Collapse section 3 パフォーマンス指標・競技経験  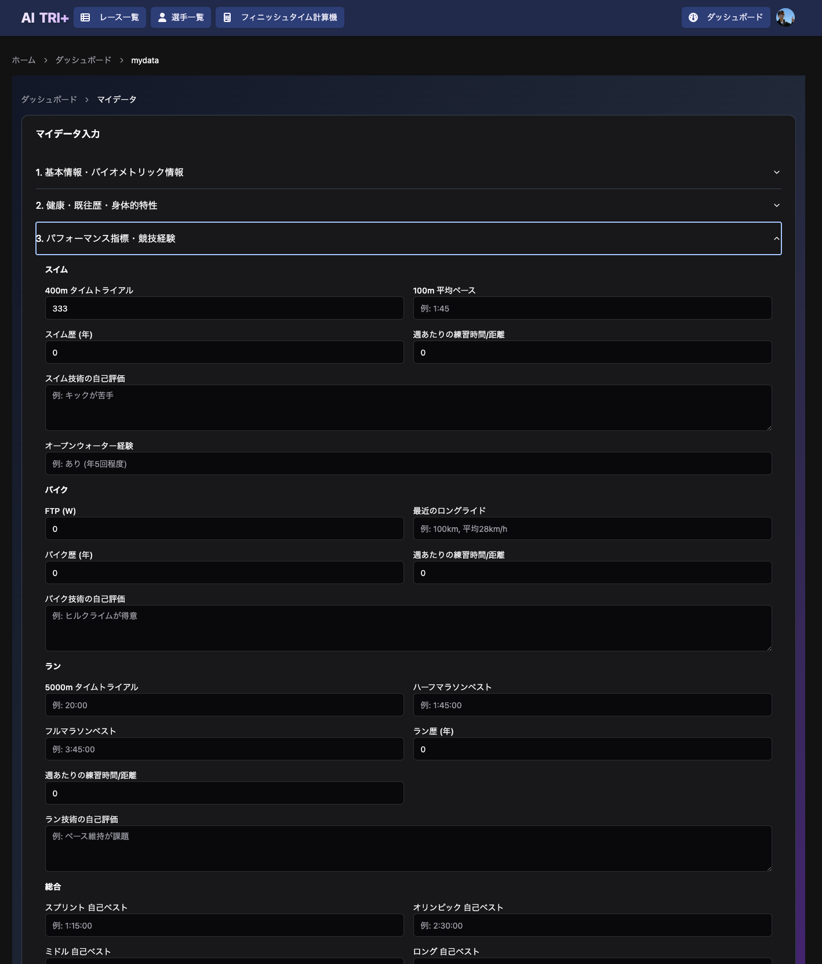[408, 238]
